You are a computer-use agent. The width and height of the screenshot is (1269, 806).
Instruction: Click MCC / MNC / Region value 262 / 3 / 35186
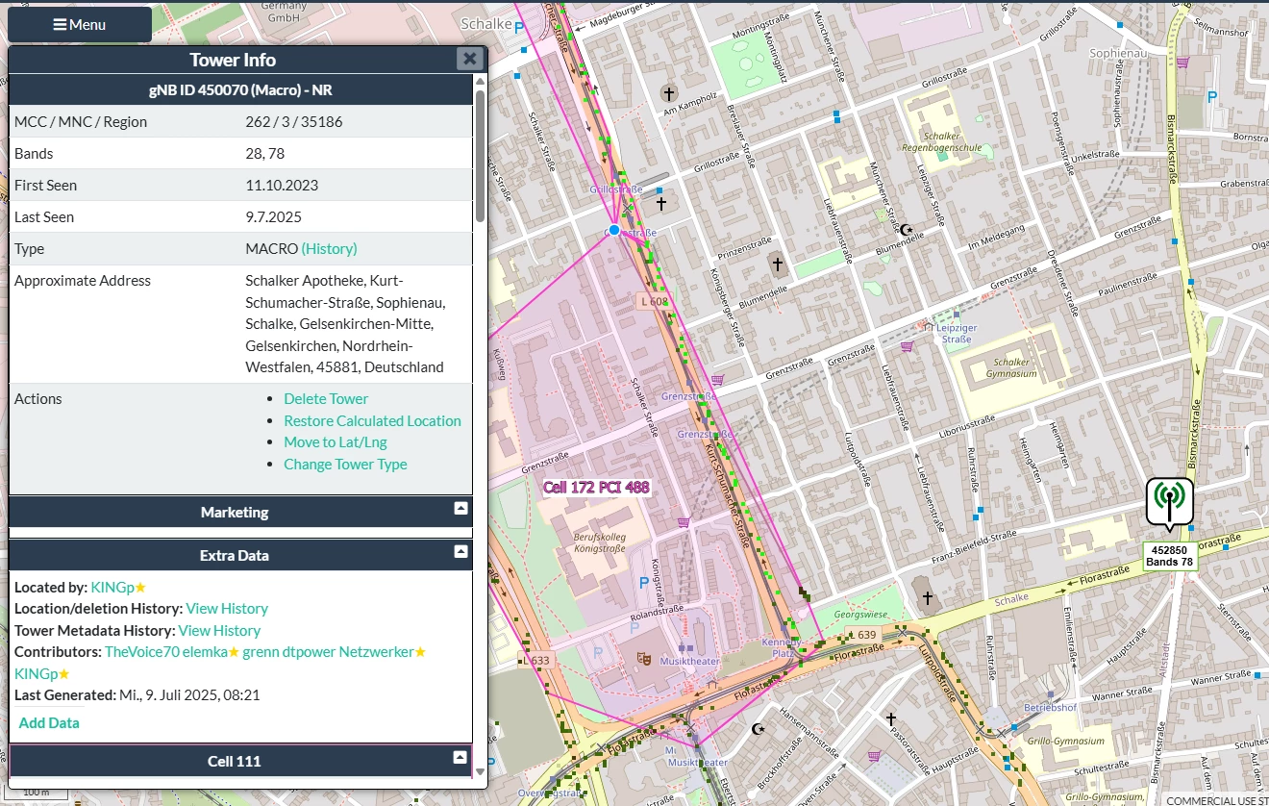pyautogui.click(x=294, y=121)
